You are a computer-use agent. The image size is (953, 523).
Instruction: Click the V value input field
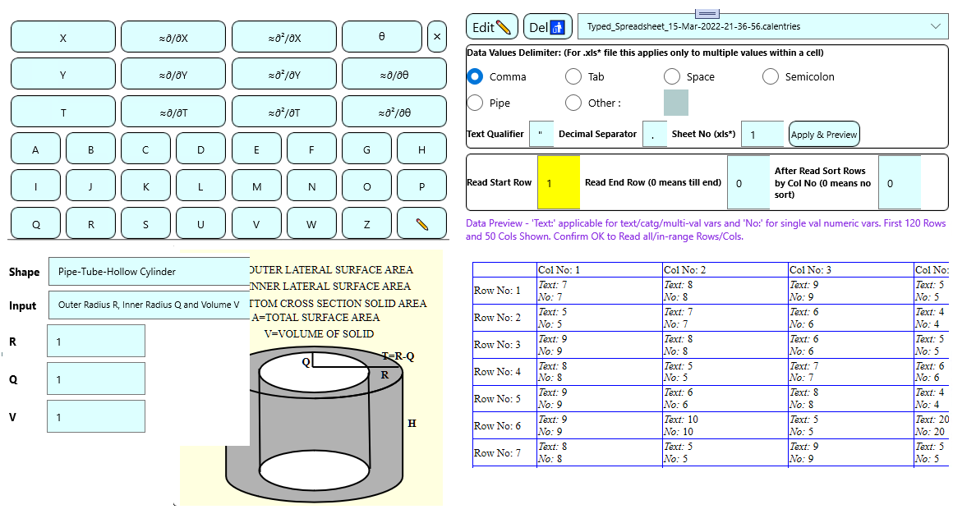(x=96, y=416)
